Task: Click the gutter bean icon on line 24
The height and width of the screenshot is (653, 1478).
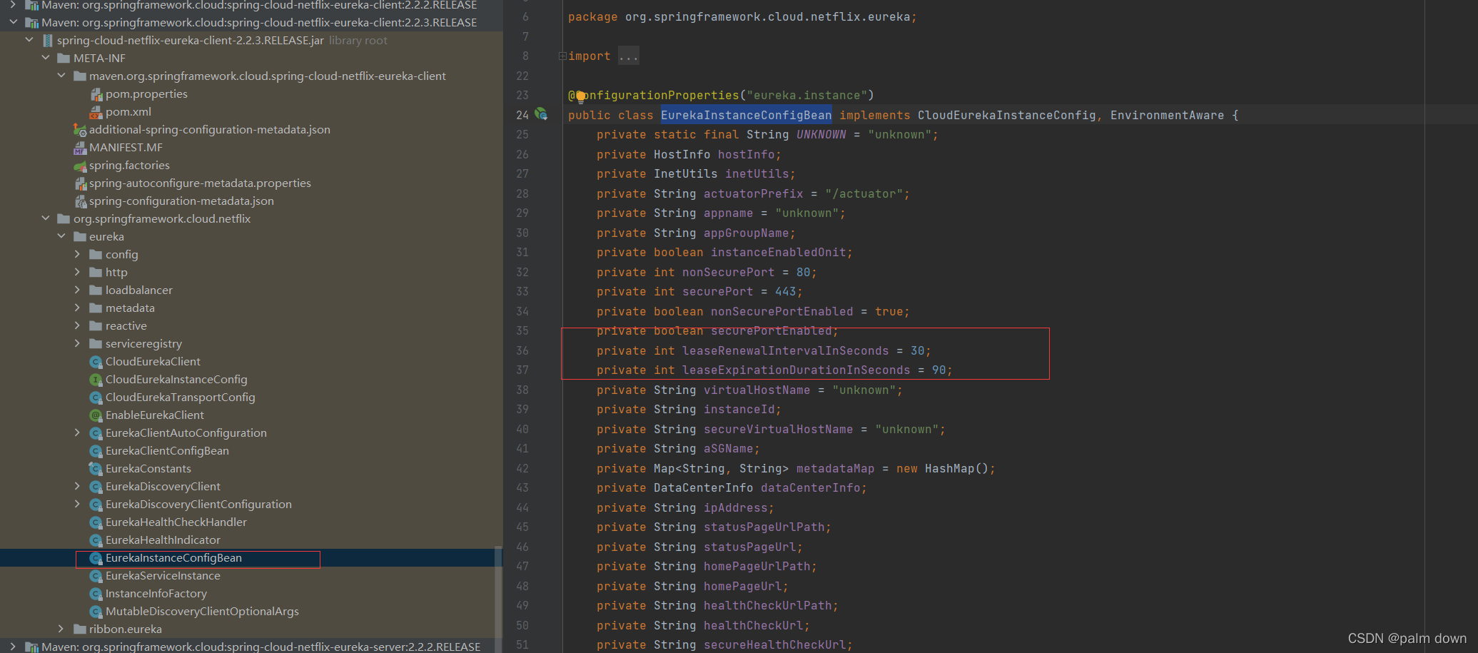Action: 542,114
